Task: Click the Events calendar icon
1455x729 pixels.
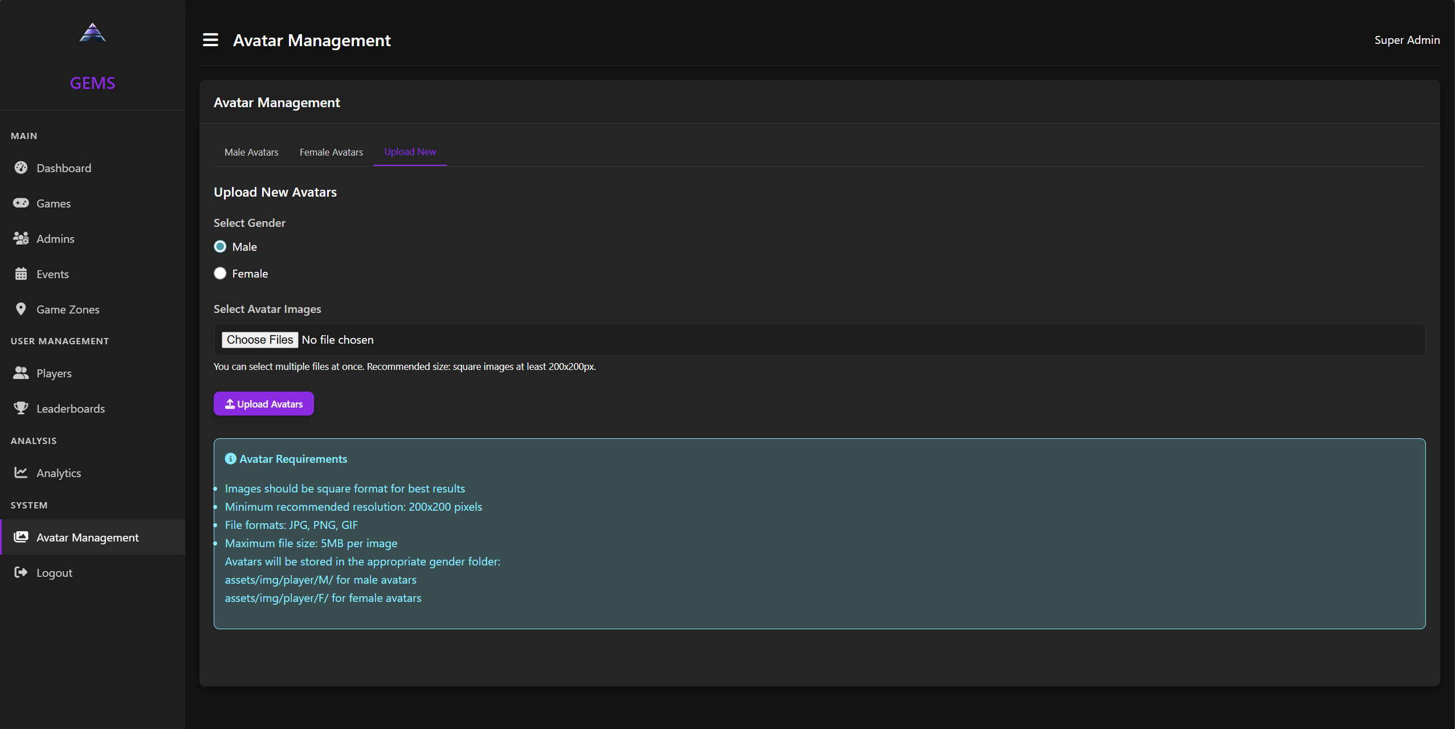Action: [21, 274]
